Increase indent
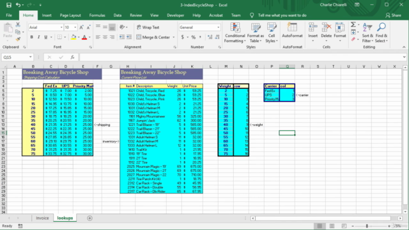 tap(129, 37)
